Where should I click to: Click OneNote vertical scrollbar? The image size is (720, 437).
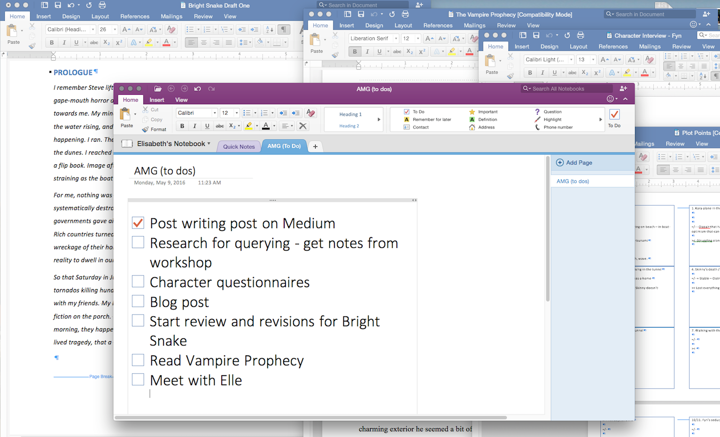click(x=548, y=229)
